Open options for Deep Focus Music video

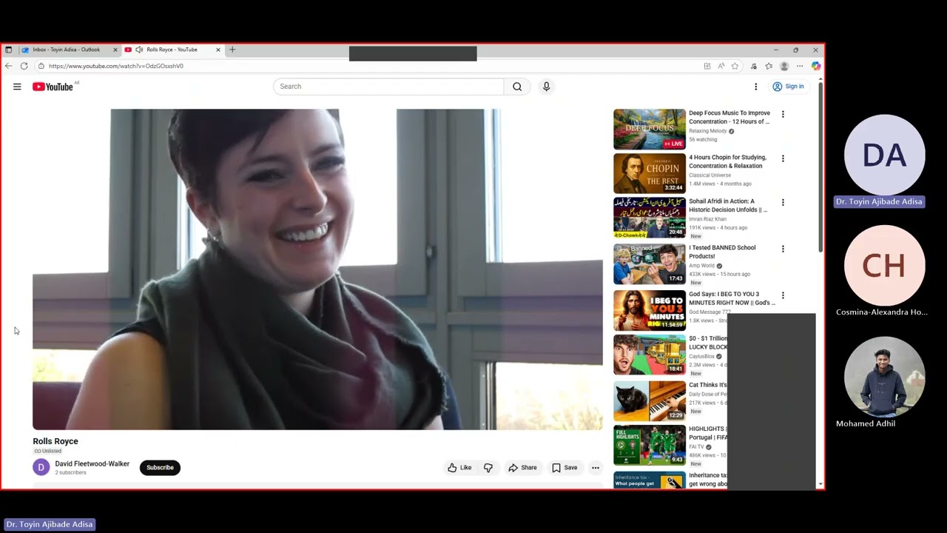coord(783,114)
